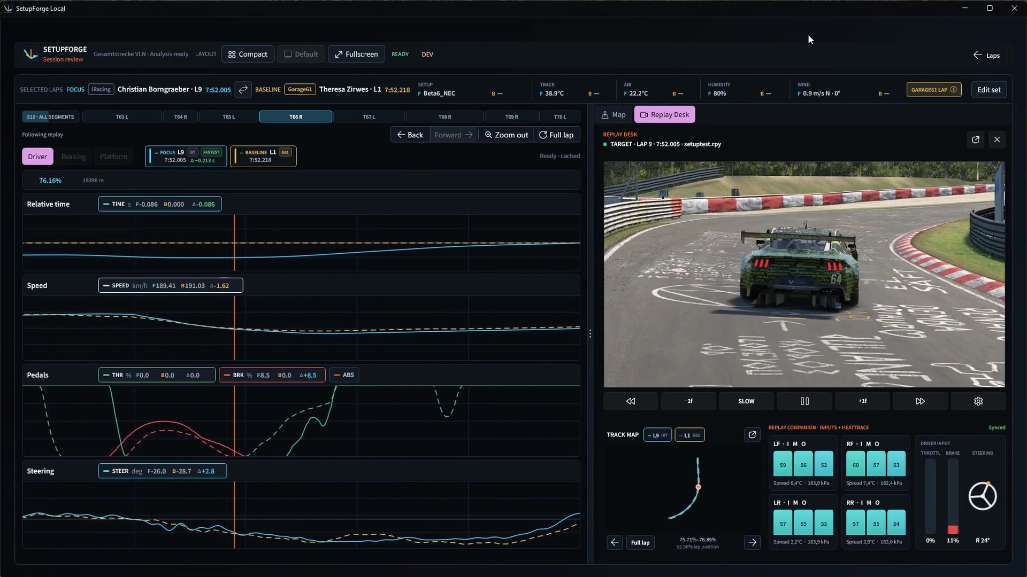Toggle L9 lap on track map
This screenshot has height=577, width=1027.
point(657,435)
